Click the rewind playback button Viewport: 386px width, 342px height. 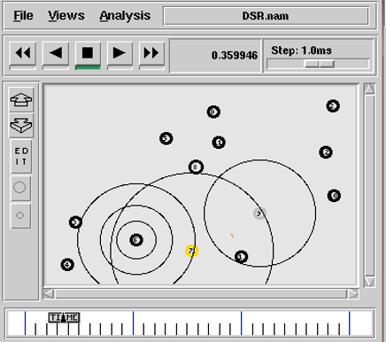(23, 54)
